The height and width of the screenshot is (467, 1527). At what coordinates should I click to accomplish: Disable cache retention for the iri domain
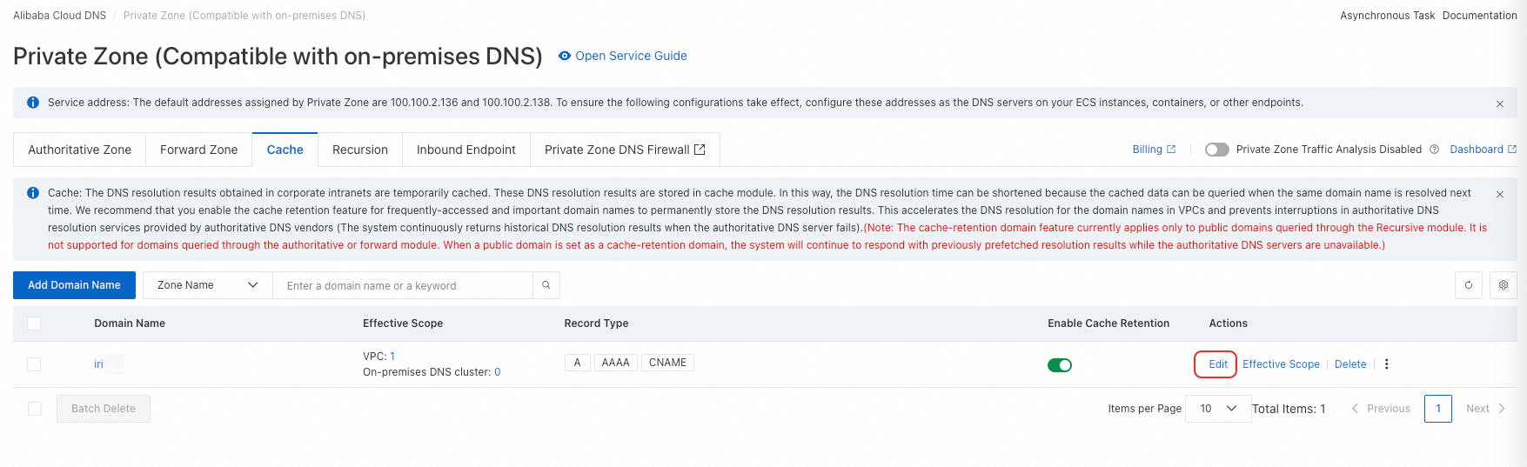click(1060, 365)
